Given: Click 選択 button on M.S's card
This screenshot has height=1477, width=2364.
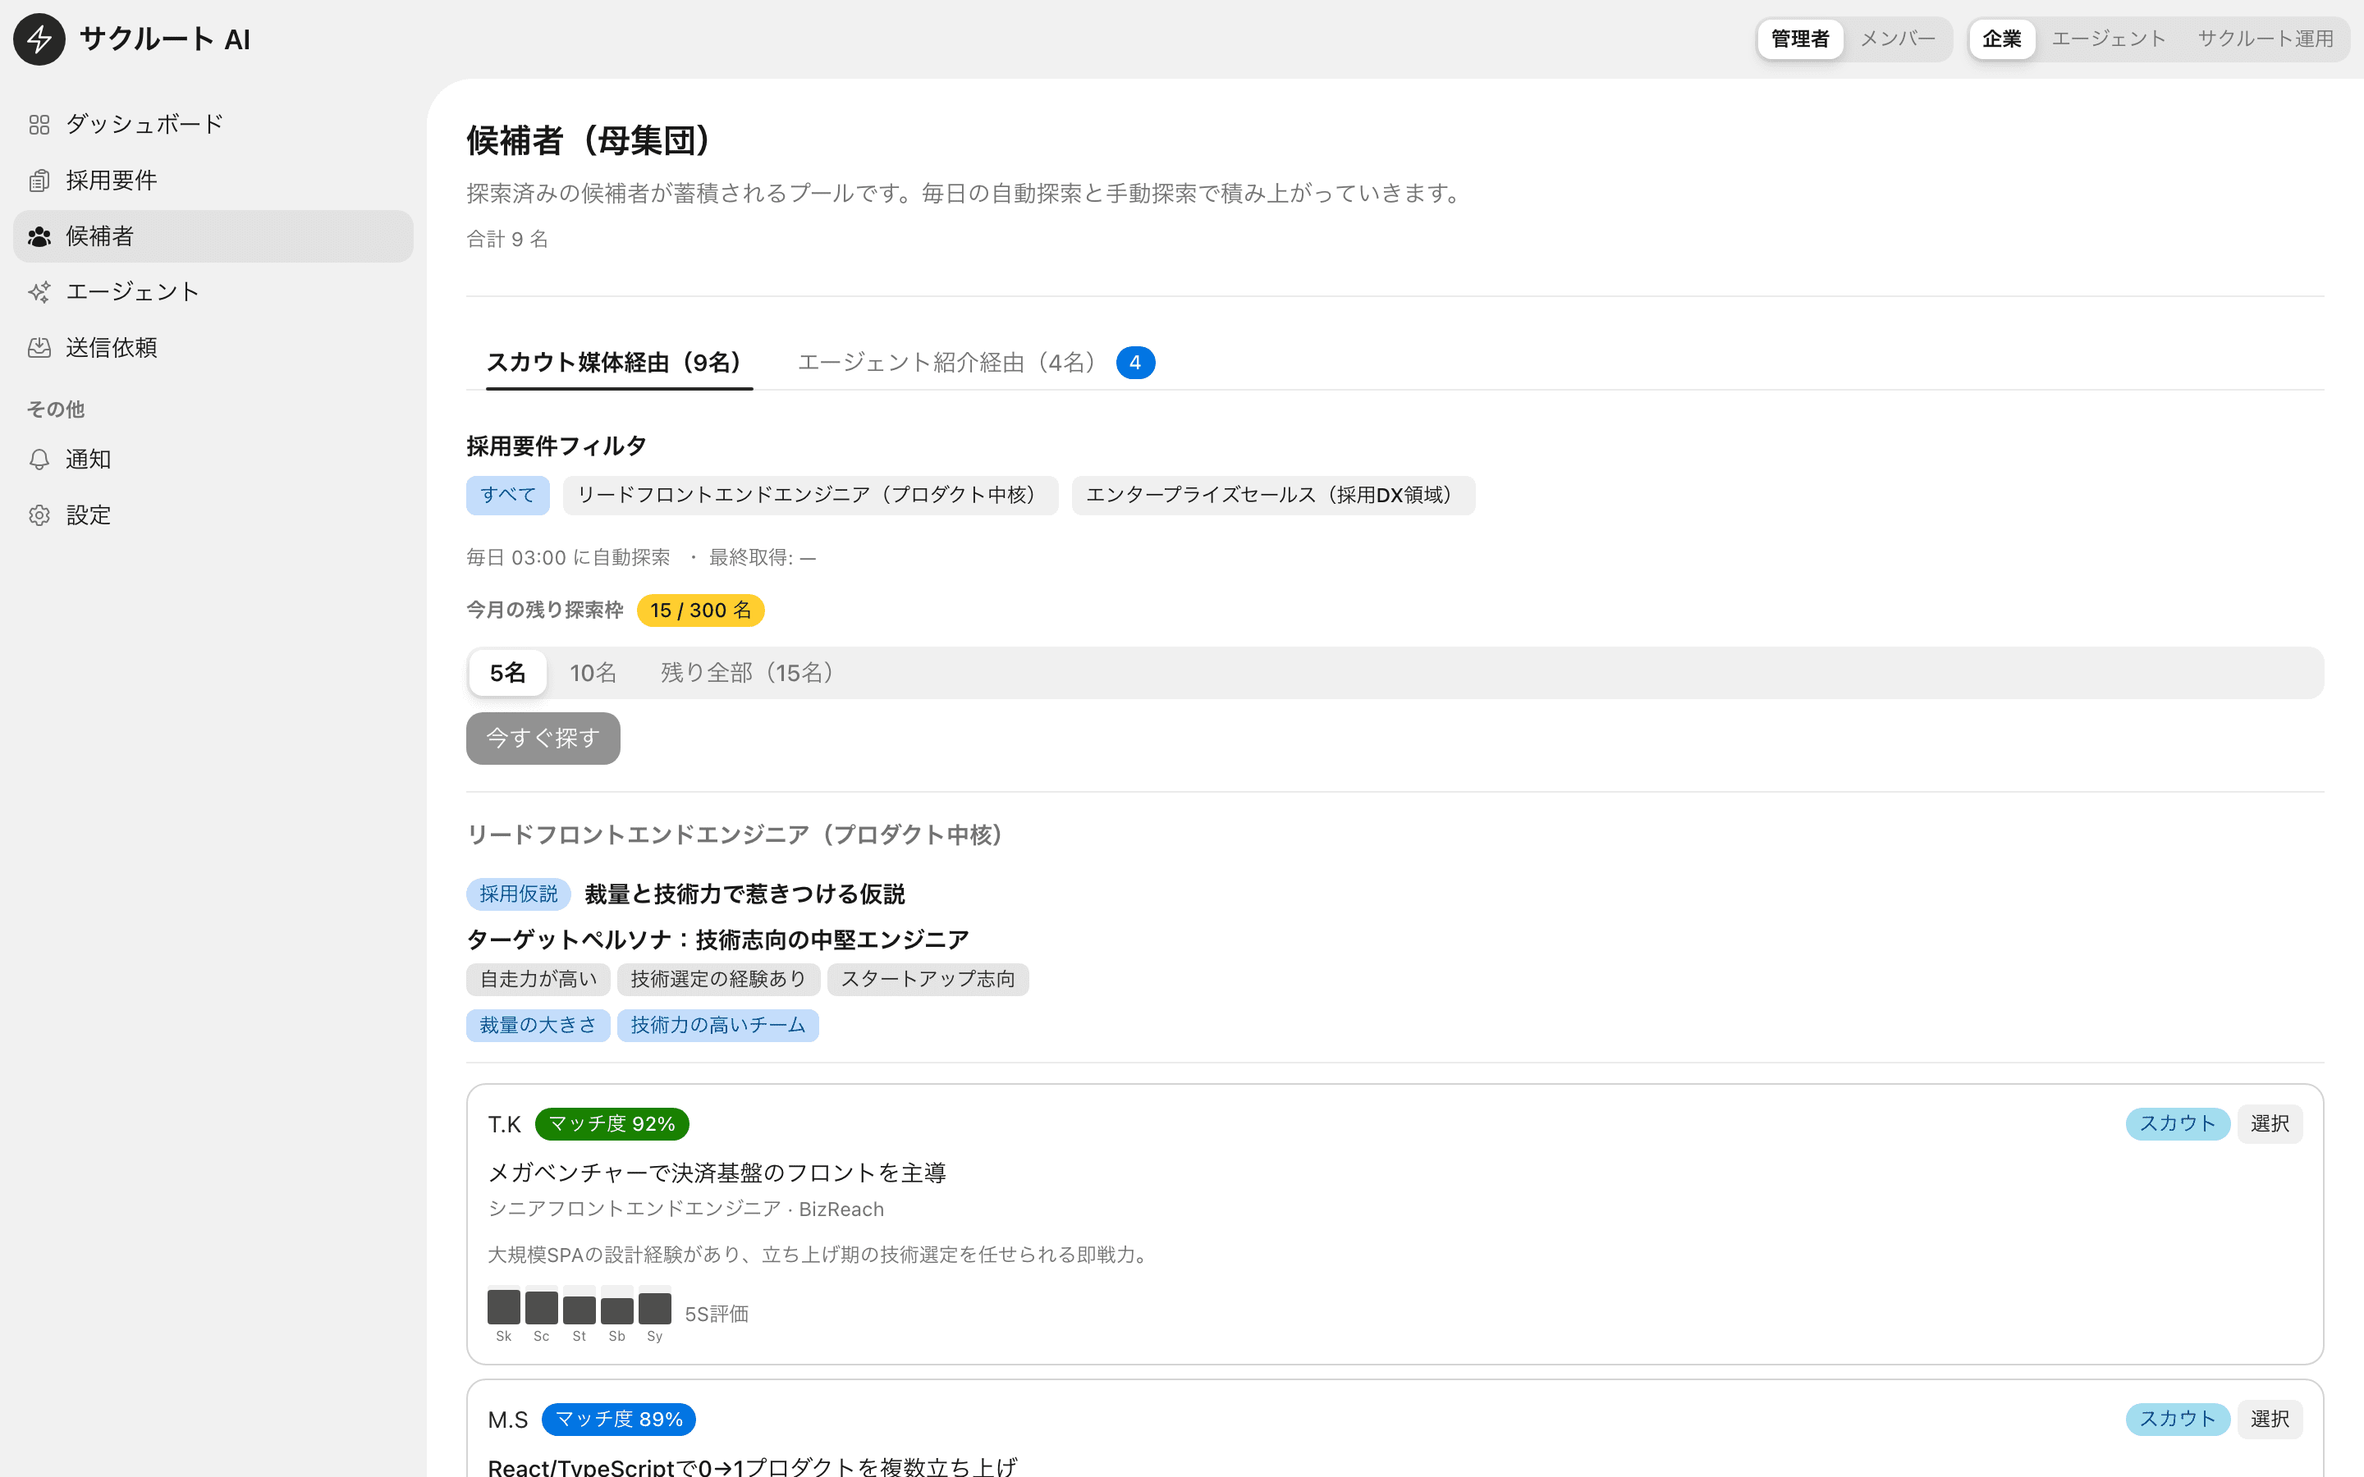Looking at the screenshot, I should [x=2270, y=1420].
